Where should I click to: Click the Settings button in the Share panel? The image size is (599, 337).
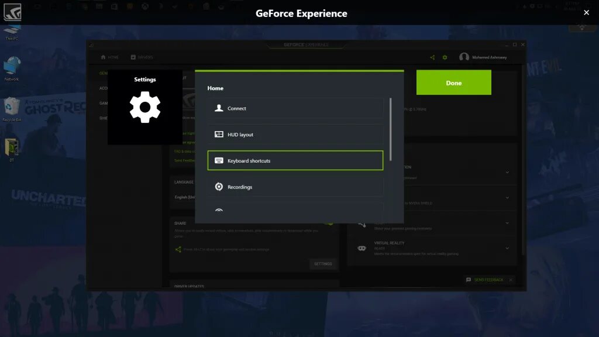(323, 264)
